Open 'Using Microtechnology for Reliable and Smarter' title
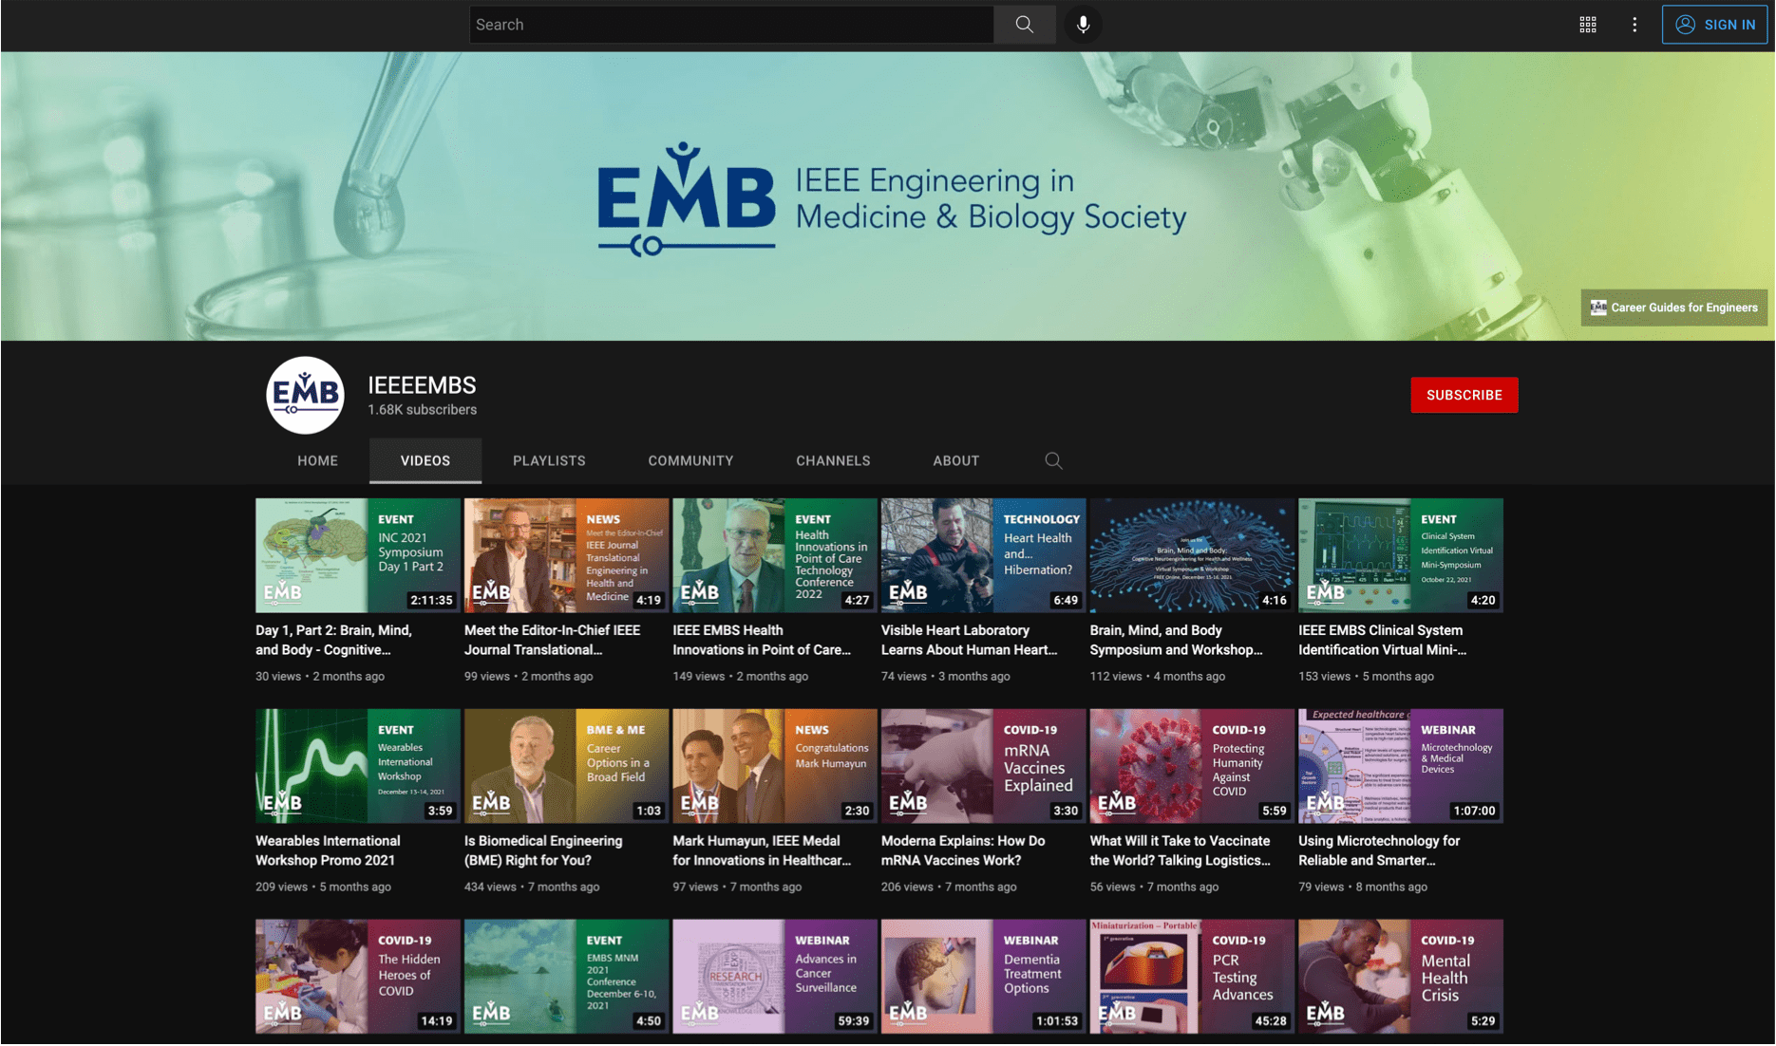 point(1379,850)
